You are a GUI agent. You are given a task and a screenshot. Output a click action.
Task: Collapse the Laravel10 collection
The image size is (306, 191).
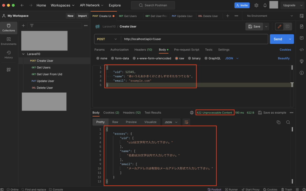(23, 54)
